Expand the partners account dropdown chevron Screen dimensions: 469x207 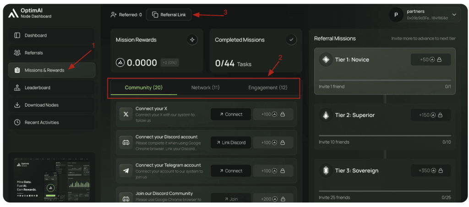point(454,15)
